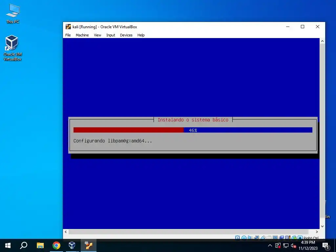Open Machine menu
This screenshot has width=336, height=252.
click(x=82, y=35)
